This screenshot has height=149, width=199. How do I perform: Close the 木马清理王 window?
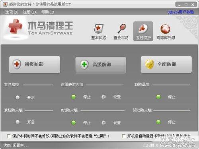pyautogui.click(x=193, y=5)
